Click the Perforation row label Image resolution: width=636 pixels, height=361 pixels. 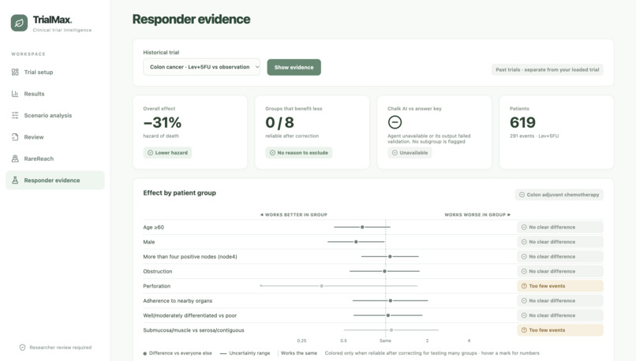pos(156,286)
